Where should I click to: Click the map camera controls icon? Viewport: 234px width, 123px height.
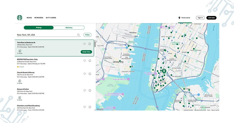(217, 106)
